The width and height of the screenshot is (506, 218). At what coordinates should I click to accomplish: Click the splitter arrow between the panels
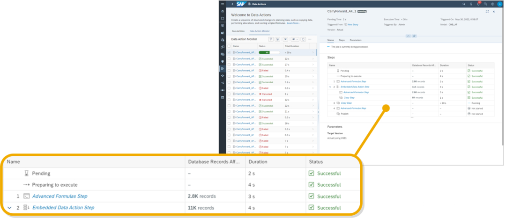318,112
